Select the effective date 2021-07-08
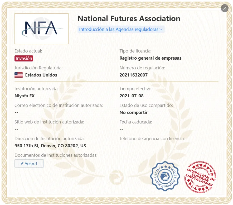 [x=132, y=96]
